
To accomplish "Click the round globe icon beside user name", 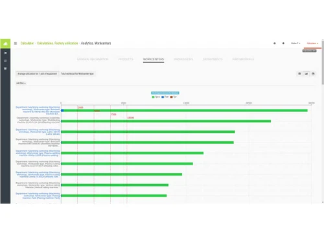I will click(283, 43).
